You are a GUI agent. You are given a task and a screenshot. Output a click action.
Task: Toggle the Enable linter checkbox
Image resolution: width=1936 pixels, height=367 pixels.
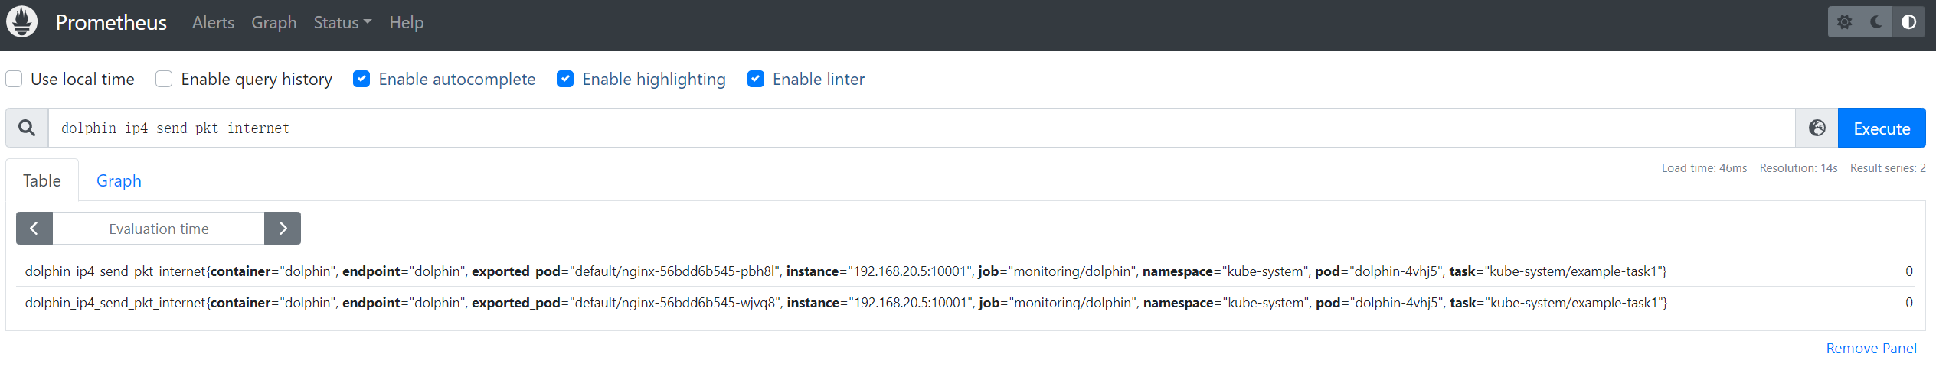click(x=756, y=79)
